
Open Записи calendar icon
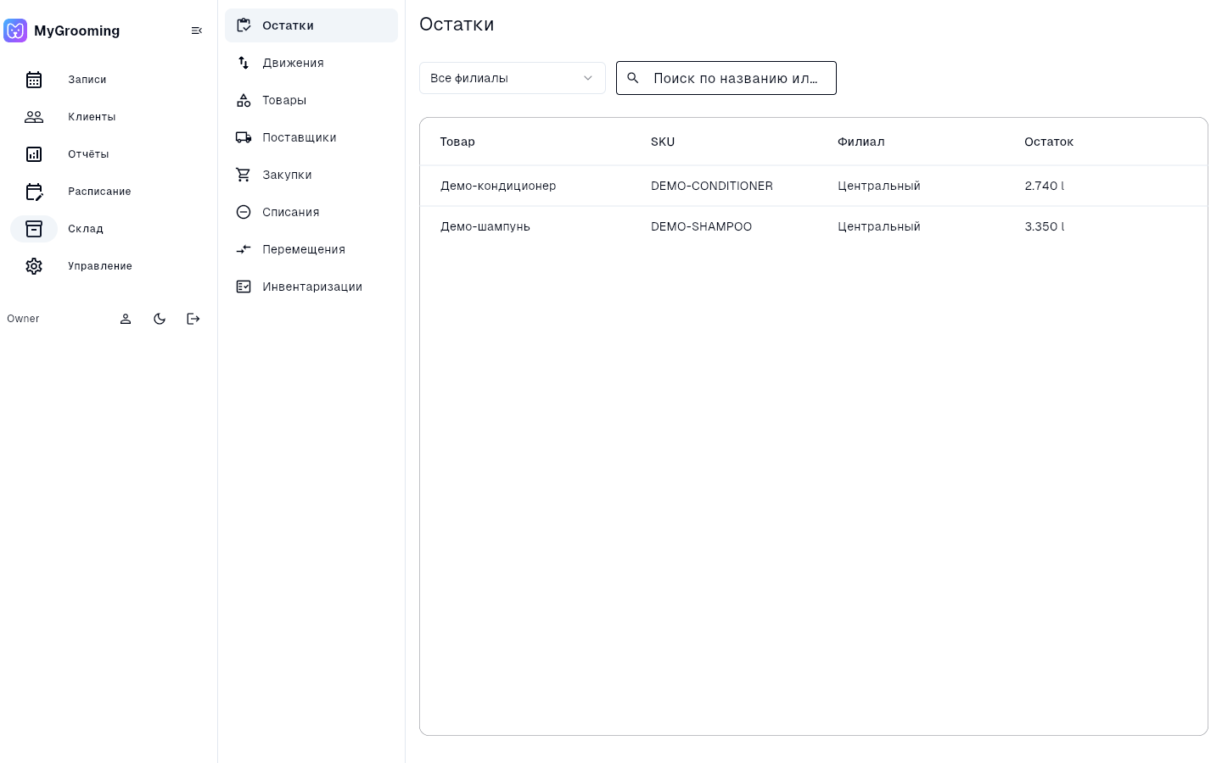coord(34,80)
